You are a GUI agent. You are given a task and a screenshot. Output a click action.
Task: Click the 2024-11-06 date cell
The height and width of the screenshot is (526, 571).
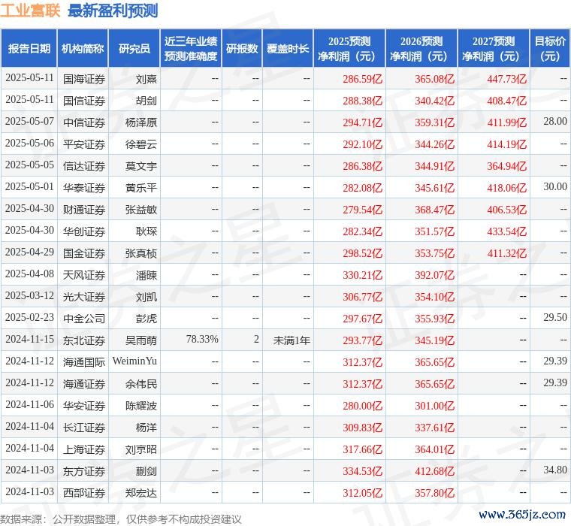(29, 405)
